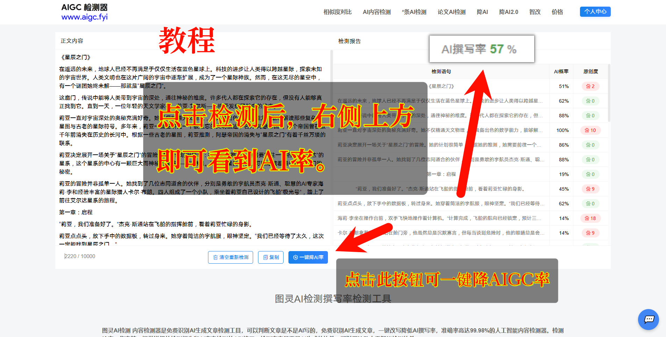
Task: Click the copy icon on 复制 button
Action: 265,257
